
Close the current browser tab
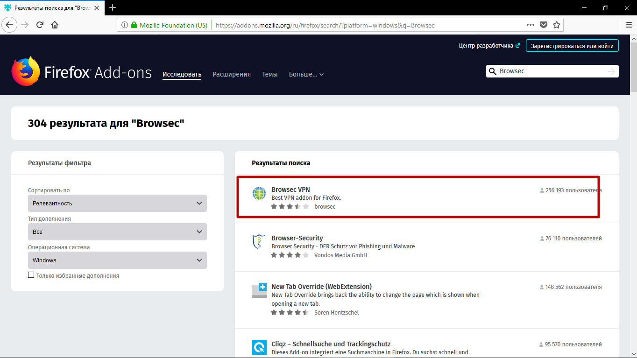tap(97, 8)
